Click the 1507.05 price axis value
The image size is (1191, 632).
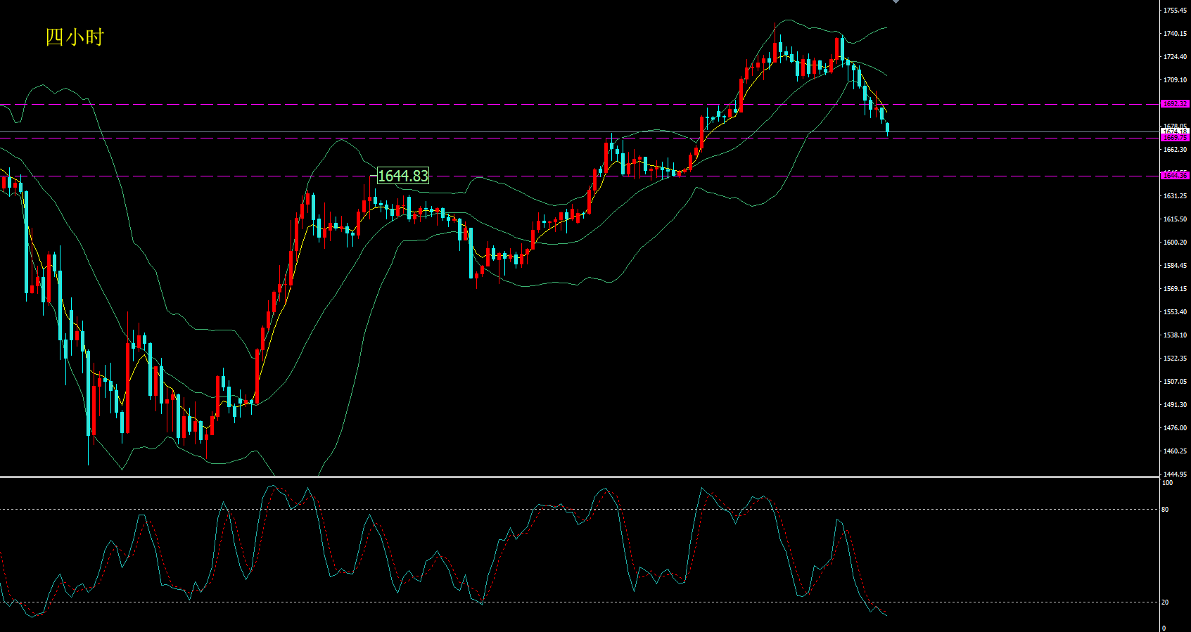click(1175, 382)
